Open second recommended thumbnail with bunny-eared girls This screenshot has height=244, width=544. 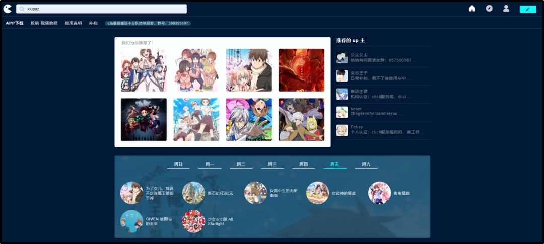coord(196,70)
